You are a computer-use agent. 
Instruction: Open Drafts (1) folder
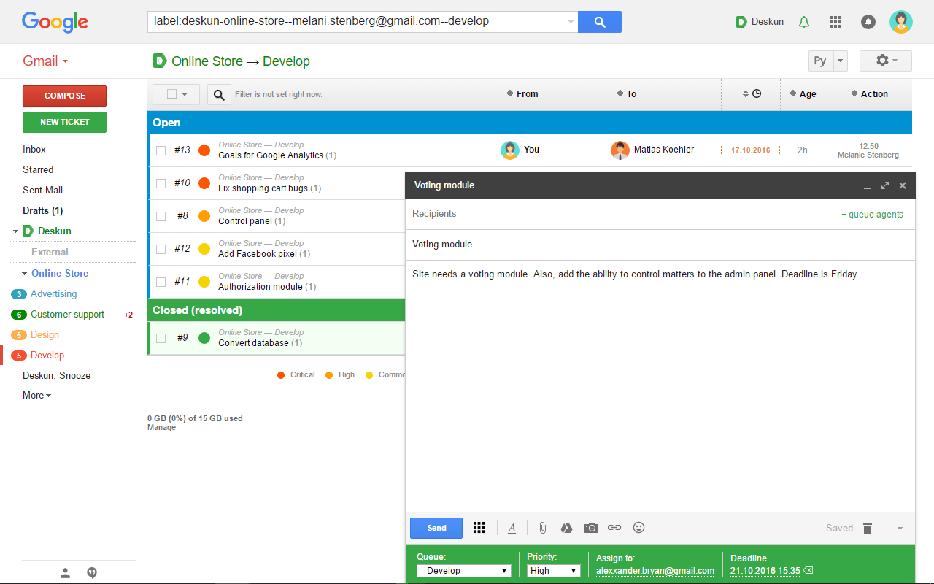click(43, 210)
